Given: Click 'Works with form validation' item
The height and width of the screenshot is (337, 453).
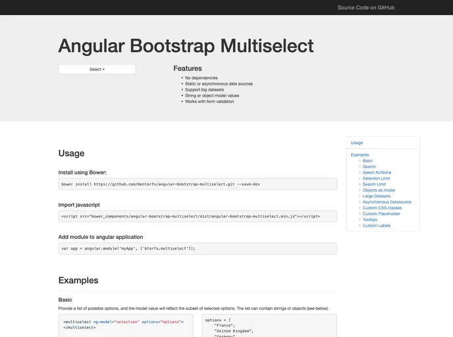Looking at the screenshot, I should 209,101.
